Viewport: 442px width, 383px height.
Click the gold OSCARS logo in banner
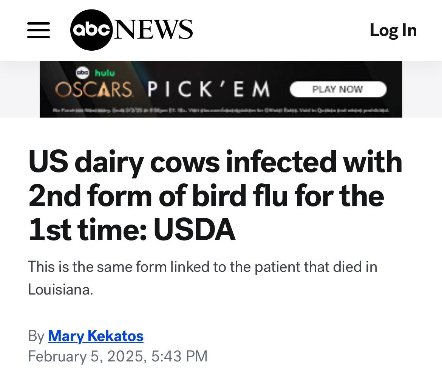(x=93, y=89)
